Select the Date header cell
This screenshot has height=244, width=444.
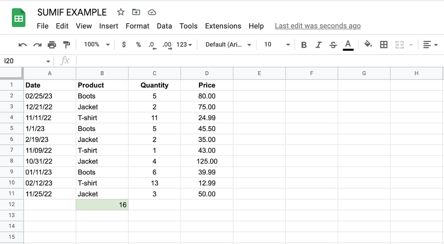click(x=50, y=85)
